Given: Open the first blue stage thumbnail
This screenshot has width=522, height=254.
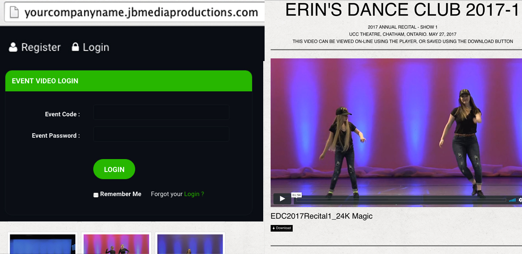Looking at the screenshot, I should tap(43, 244).
